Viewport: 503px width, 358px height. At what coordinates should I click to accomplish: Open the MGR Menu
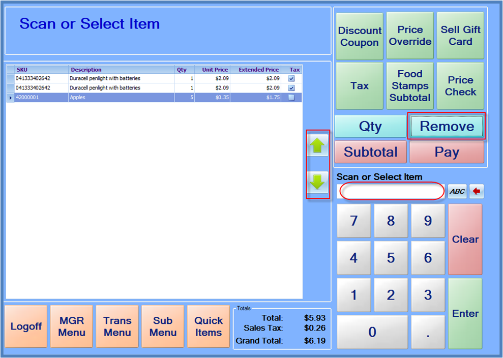[72, 326]
